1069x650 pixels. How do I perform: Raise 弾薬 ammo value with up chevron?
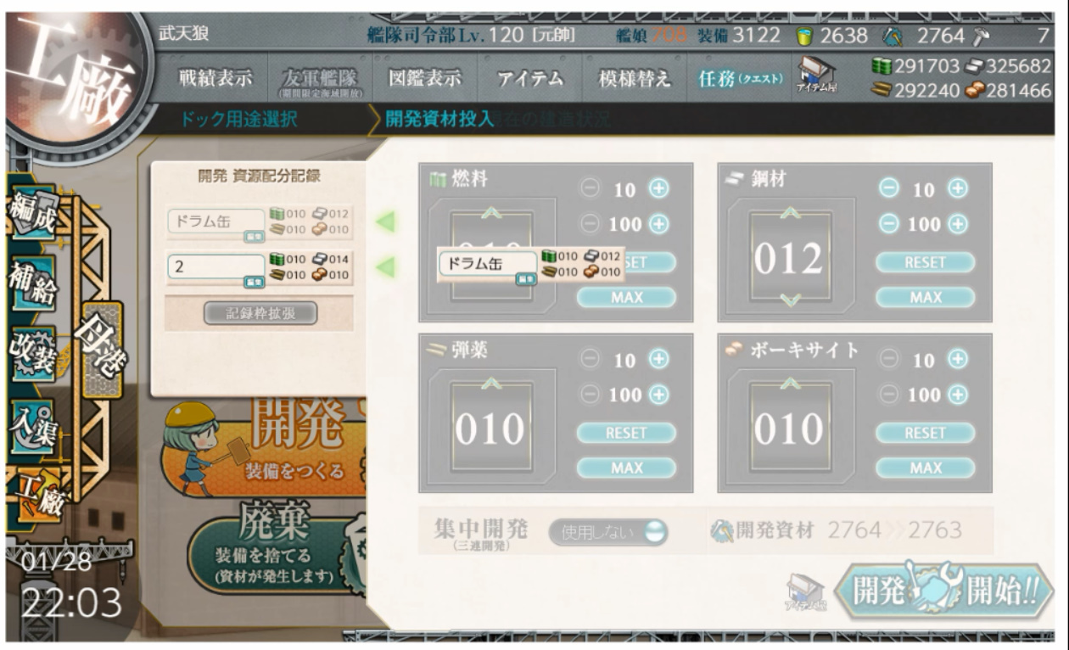[490, 384]
